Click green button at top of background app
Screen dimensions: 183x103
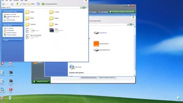122,12
